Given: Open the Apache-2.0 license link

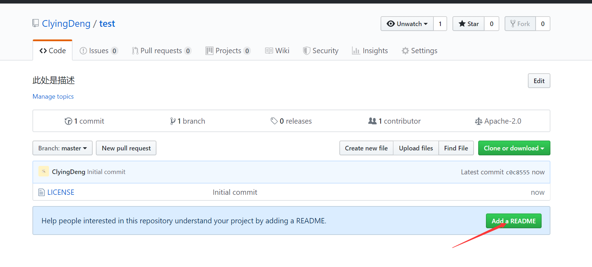Looking at the screenshot, I should [x=498, y=121].
